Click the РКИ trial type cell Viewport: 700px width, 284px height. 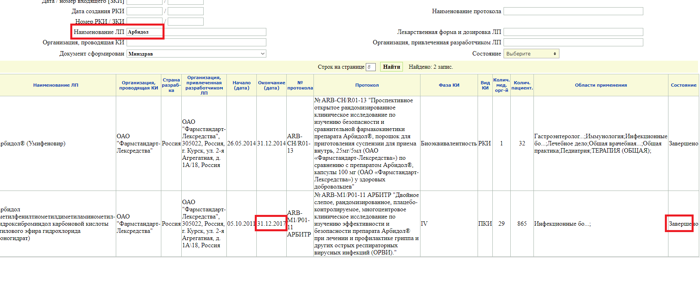pos(485,143)
